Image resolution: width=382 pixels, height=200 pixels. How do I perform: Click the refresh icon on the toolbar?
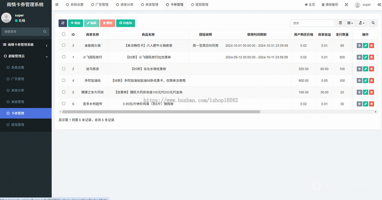click(x=63, y=23)
